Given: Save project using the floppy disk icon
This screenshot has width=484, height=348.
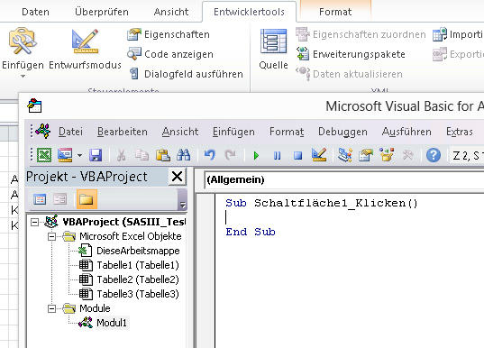Looking at the screenshot, I should point(96,155).
